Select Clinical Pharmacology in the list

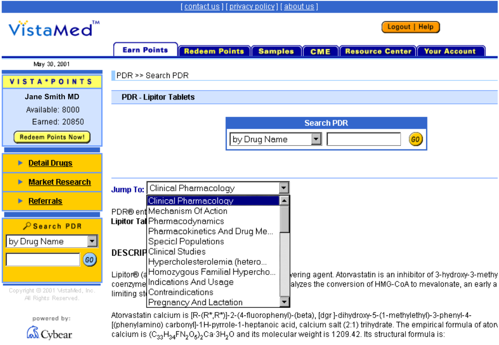(213, 201)
